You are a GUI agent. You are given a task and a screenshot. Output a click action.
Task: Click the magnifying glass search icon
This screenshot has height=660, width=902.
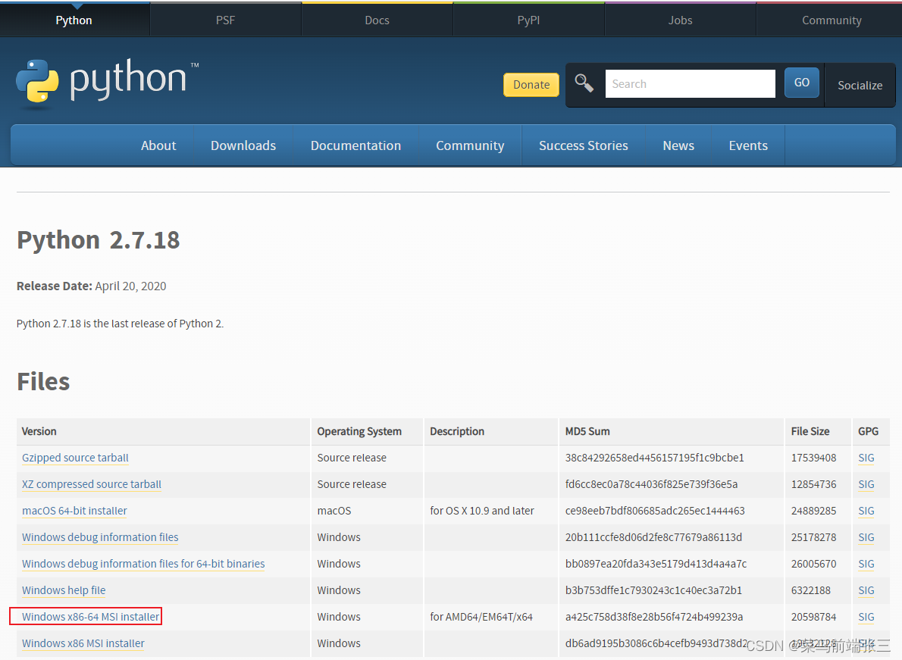pos(584,83)
